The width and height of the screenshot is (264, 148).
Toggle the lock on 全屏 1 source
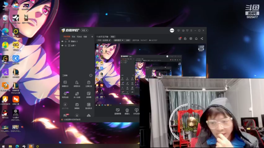coord(66,45)
